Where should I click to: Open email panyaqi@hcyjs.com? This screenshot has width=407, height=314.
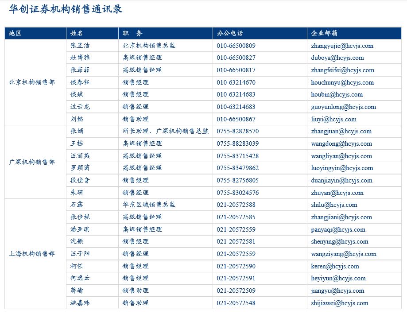point(338,230)
